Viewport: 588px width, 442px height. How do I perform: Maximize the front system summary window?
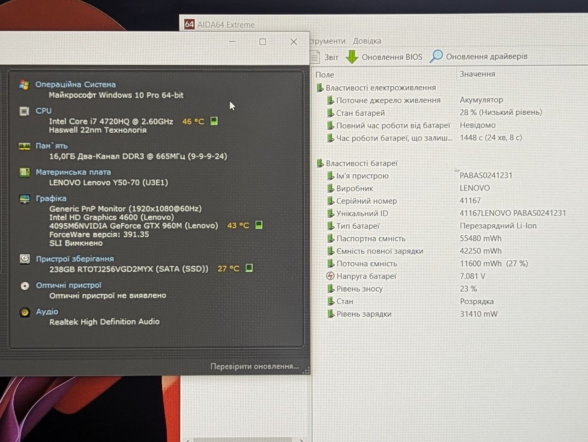click(263, 42)
